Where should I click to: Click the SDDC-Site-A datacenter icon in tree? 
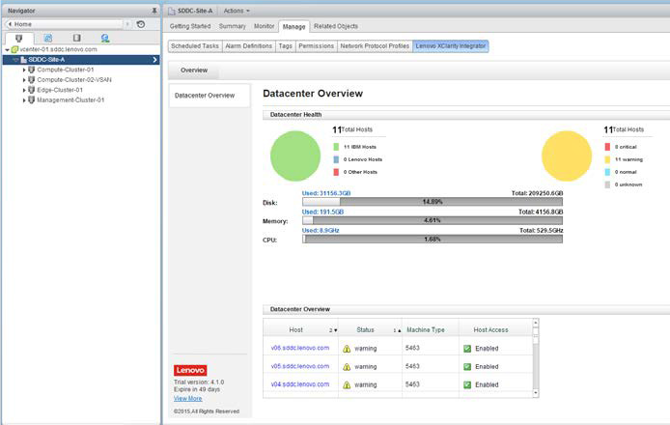tap(23, 60)
